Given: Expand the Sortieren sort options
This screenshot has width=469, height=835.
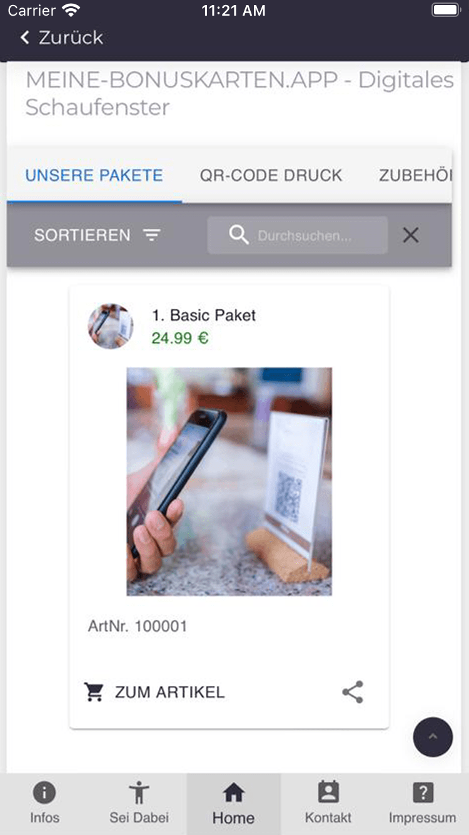Looking at the screenshot, I should (98, 235).
